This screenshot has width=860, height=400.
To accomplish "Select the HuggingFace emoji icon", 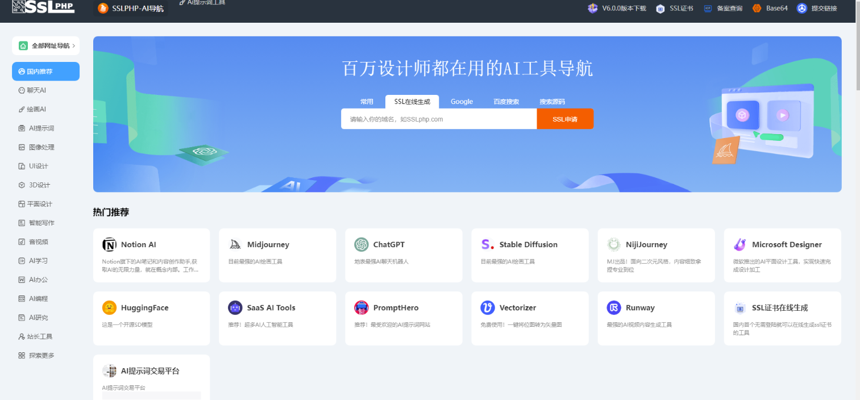I will pyautogui.click(x=109, y=308).
